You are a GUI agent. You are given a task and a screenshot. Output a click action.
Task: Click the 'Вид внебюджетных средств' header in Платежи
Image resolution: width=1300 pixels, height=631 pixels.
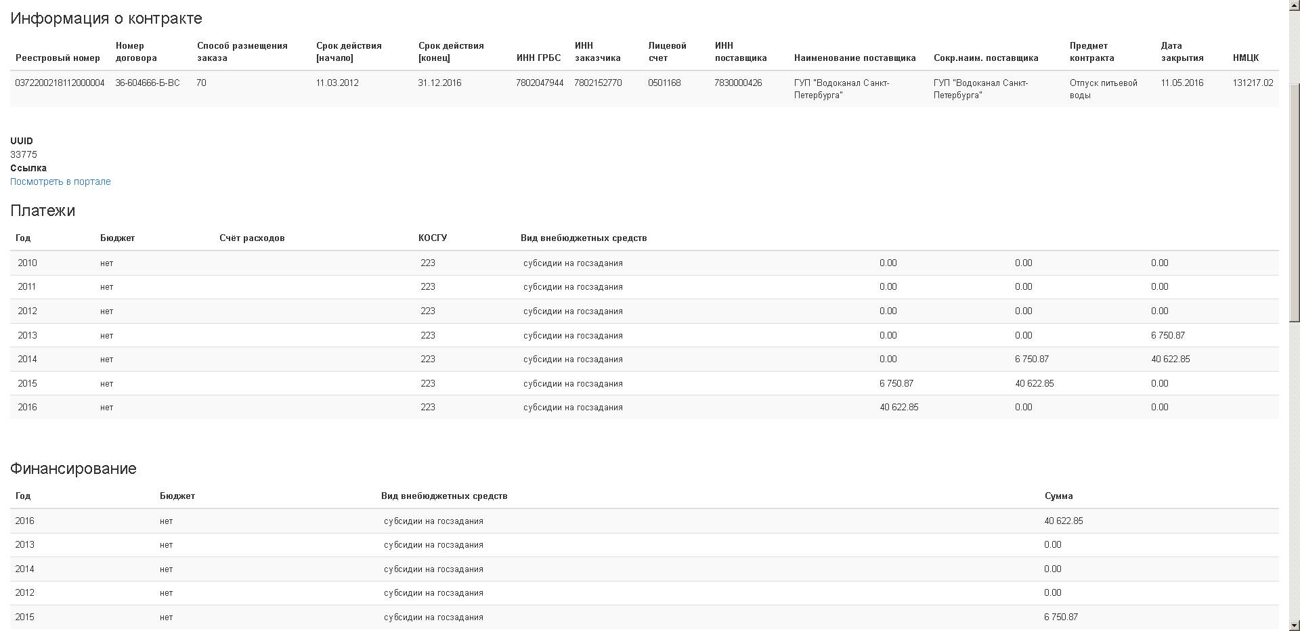[584, 238]
